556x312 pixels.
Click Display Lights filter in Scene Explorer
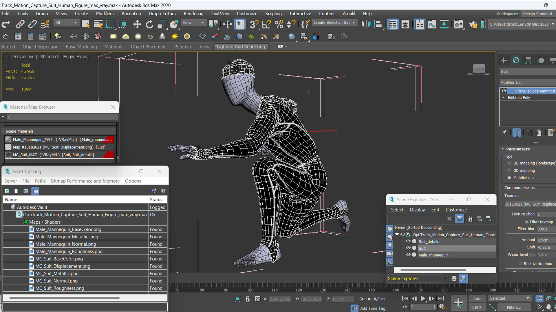[390, 245]
